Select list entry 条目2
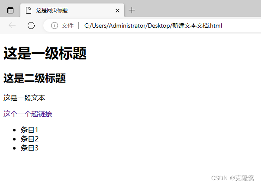Viewport: 261px width, 185px height. coord(29,139)
